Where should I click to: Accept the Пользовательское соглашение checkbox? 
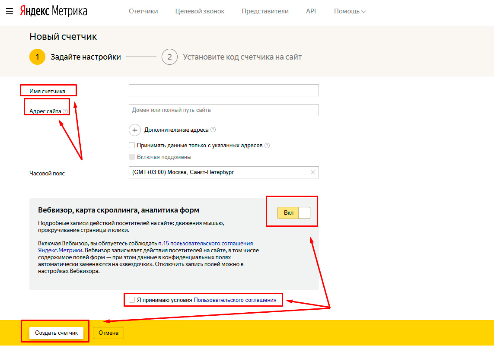(x=131, y=300)
